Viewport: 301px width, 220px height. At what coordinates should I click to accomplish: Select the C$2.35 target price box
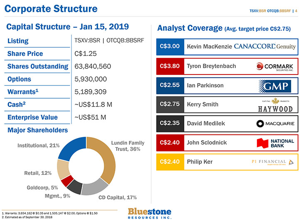point(170,123)
